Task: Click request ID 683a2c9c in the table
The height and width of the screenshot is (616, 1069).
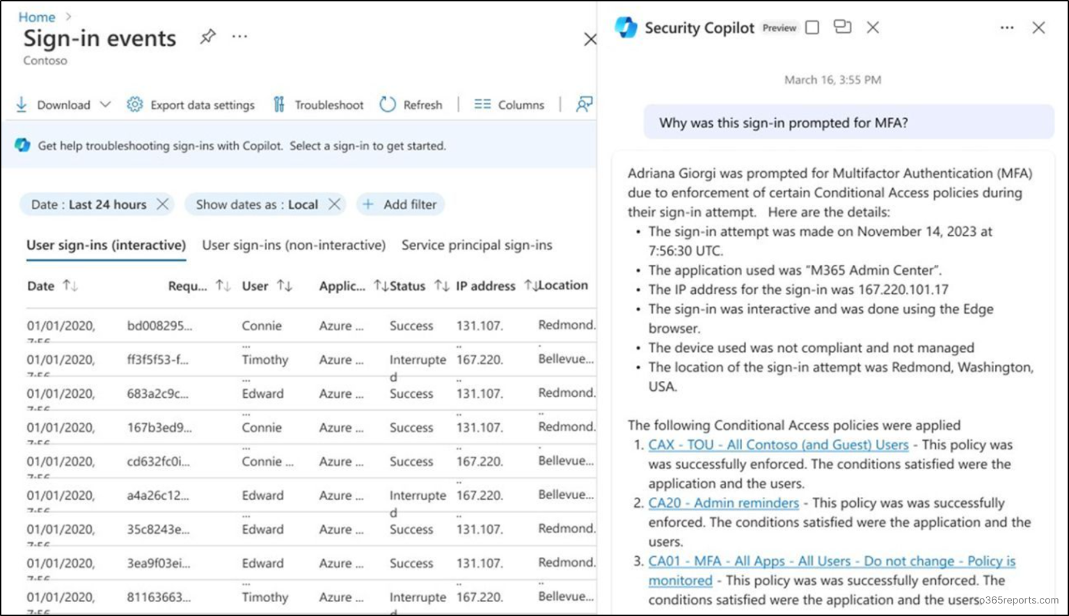Action: 158,394
